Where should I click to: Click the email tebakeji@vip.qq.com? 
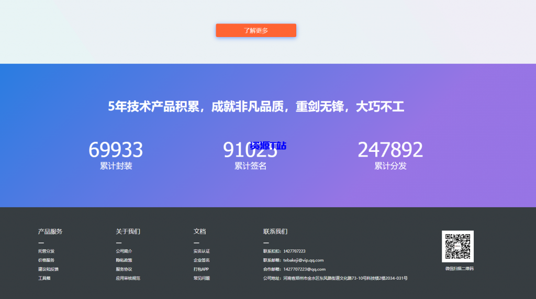click(x=304, y=260)
